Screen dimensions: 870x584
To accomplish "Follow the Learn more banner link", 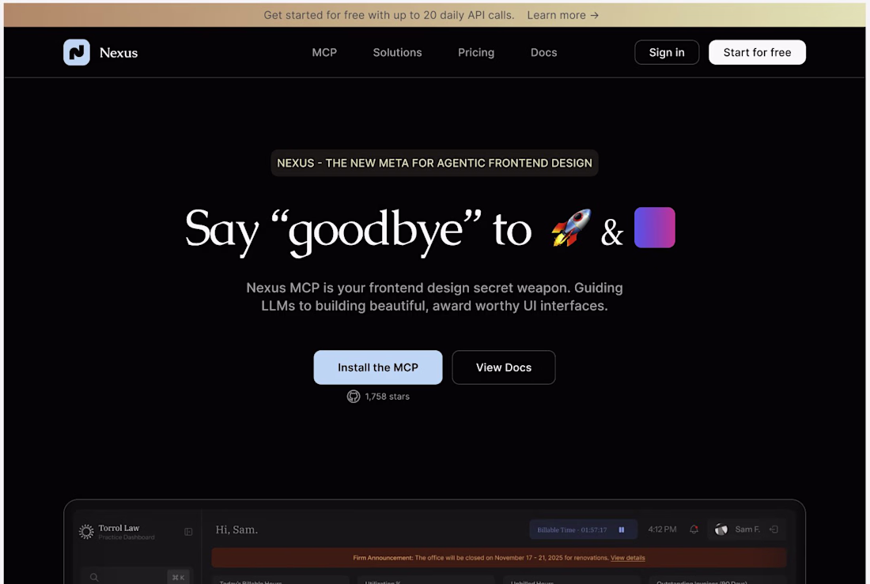I will (x=562, y=15).
